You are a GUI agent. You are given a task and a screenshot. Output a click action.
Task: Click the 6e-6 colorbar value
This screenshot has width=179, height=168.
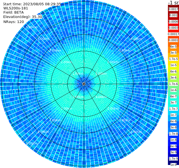tap(173, 71)
